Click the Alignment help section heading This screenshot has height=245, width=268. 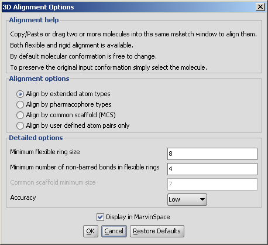pos(34,20)
